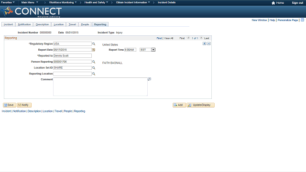Click Update/Display button
The width and height of the screenshot is (306, 172).
point(200,105)
